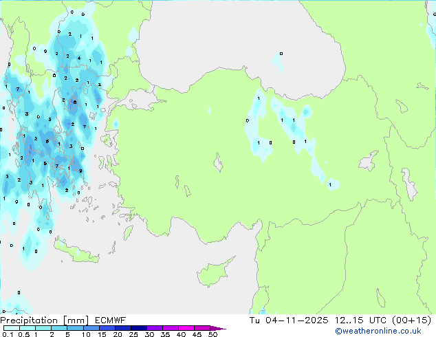The height and width of the screenshot is (337, 436).
Task: Select the 0.5–1 mm legend color
Action: tap(28, 328)
